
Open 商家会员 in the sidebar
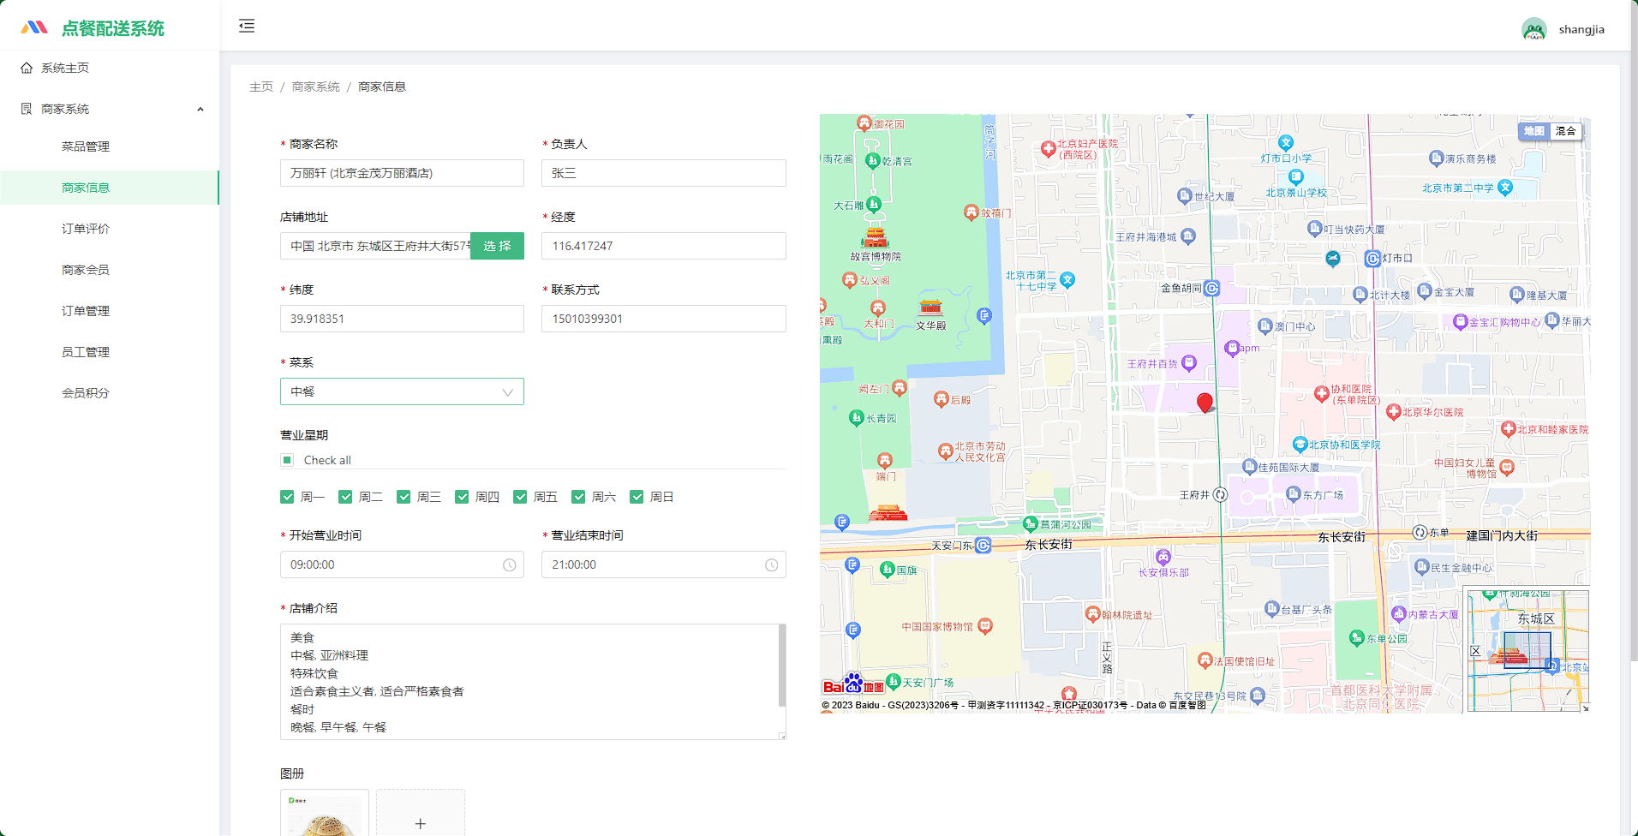click(x=110, y=270)
